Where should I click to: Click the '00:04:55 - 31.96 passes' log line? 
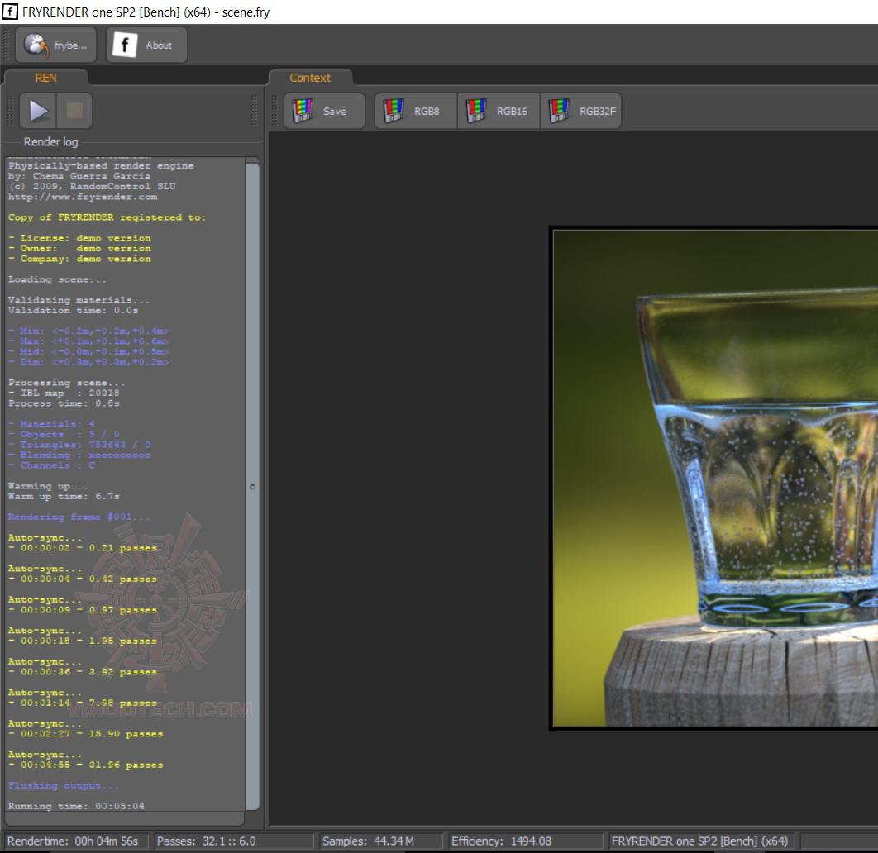coord(86,765)
